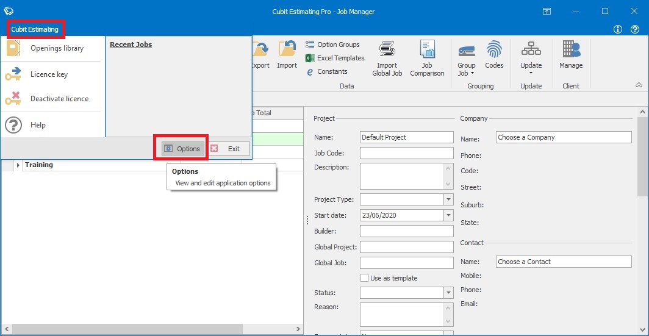
Task: Open the Start date calendar dropdown
Action: (448, 215)
